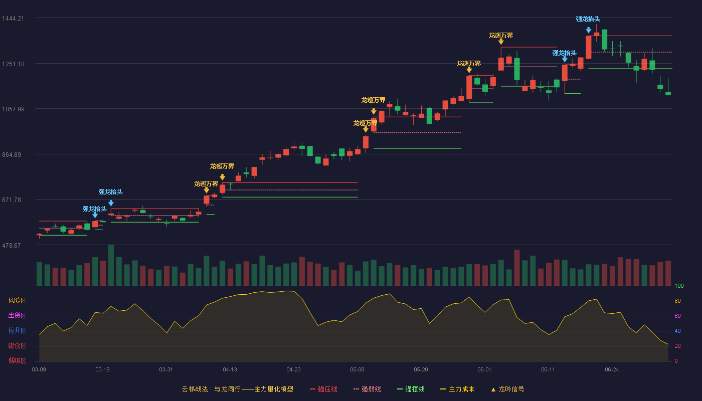Click the topmost 强龙抬头 signal text

588,19
